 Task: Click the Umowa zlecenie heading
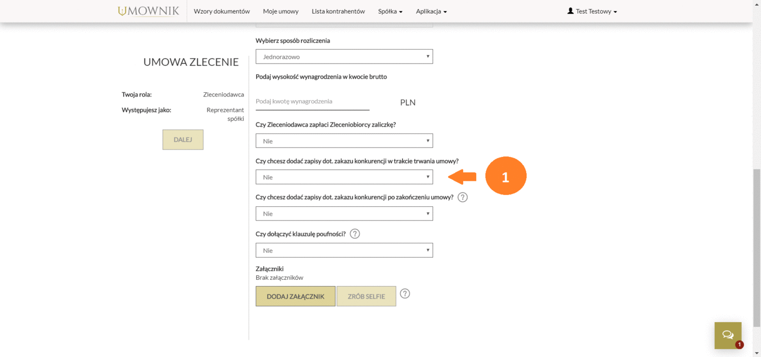click(x=191, y=62)
